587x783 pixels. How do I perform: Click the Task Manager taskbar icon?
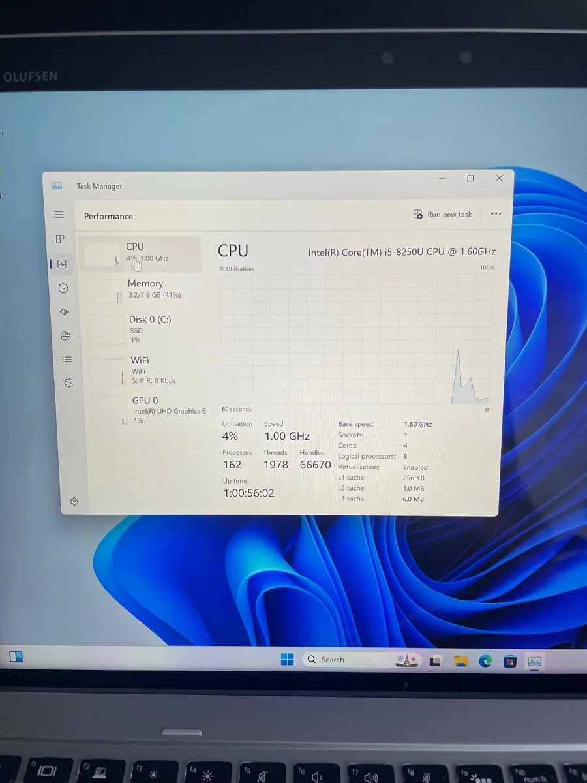tap(535, 661)
